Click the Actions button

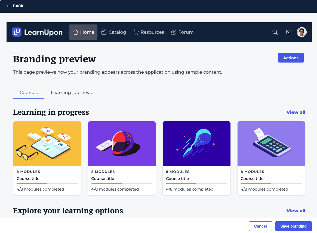click(291, 58)
